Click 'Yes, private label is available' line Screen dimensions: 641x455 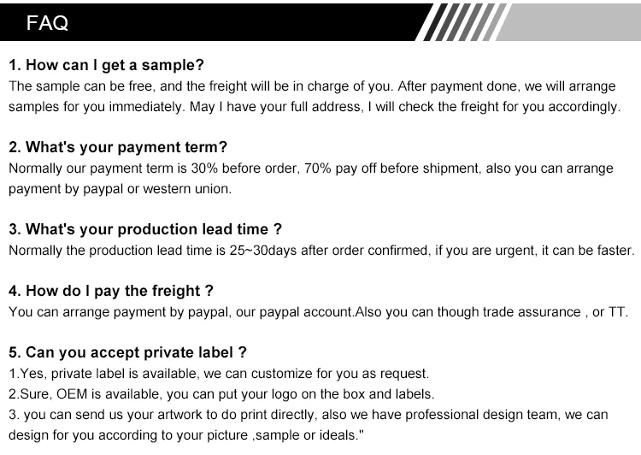(x=219, y=374)
